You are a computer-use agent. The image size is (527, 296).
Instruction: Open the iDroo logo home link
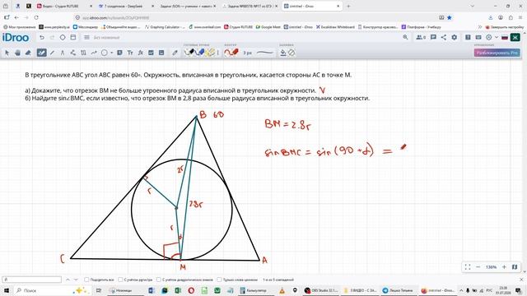16,38
